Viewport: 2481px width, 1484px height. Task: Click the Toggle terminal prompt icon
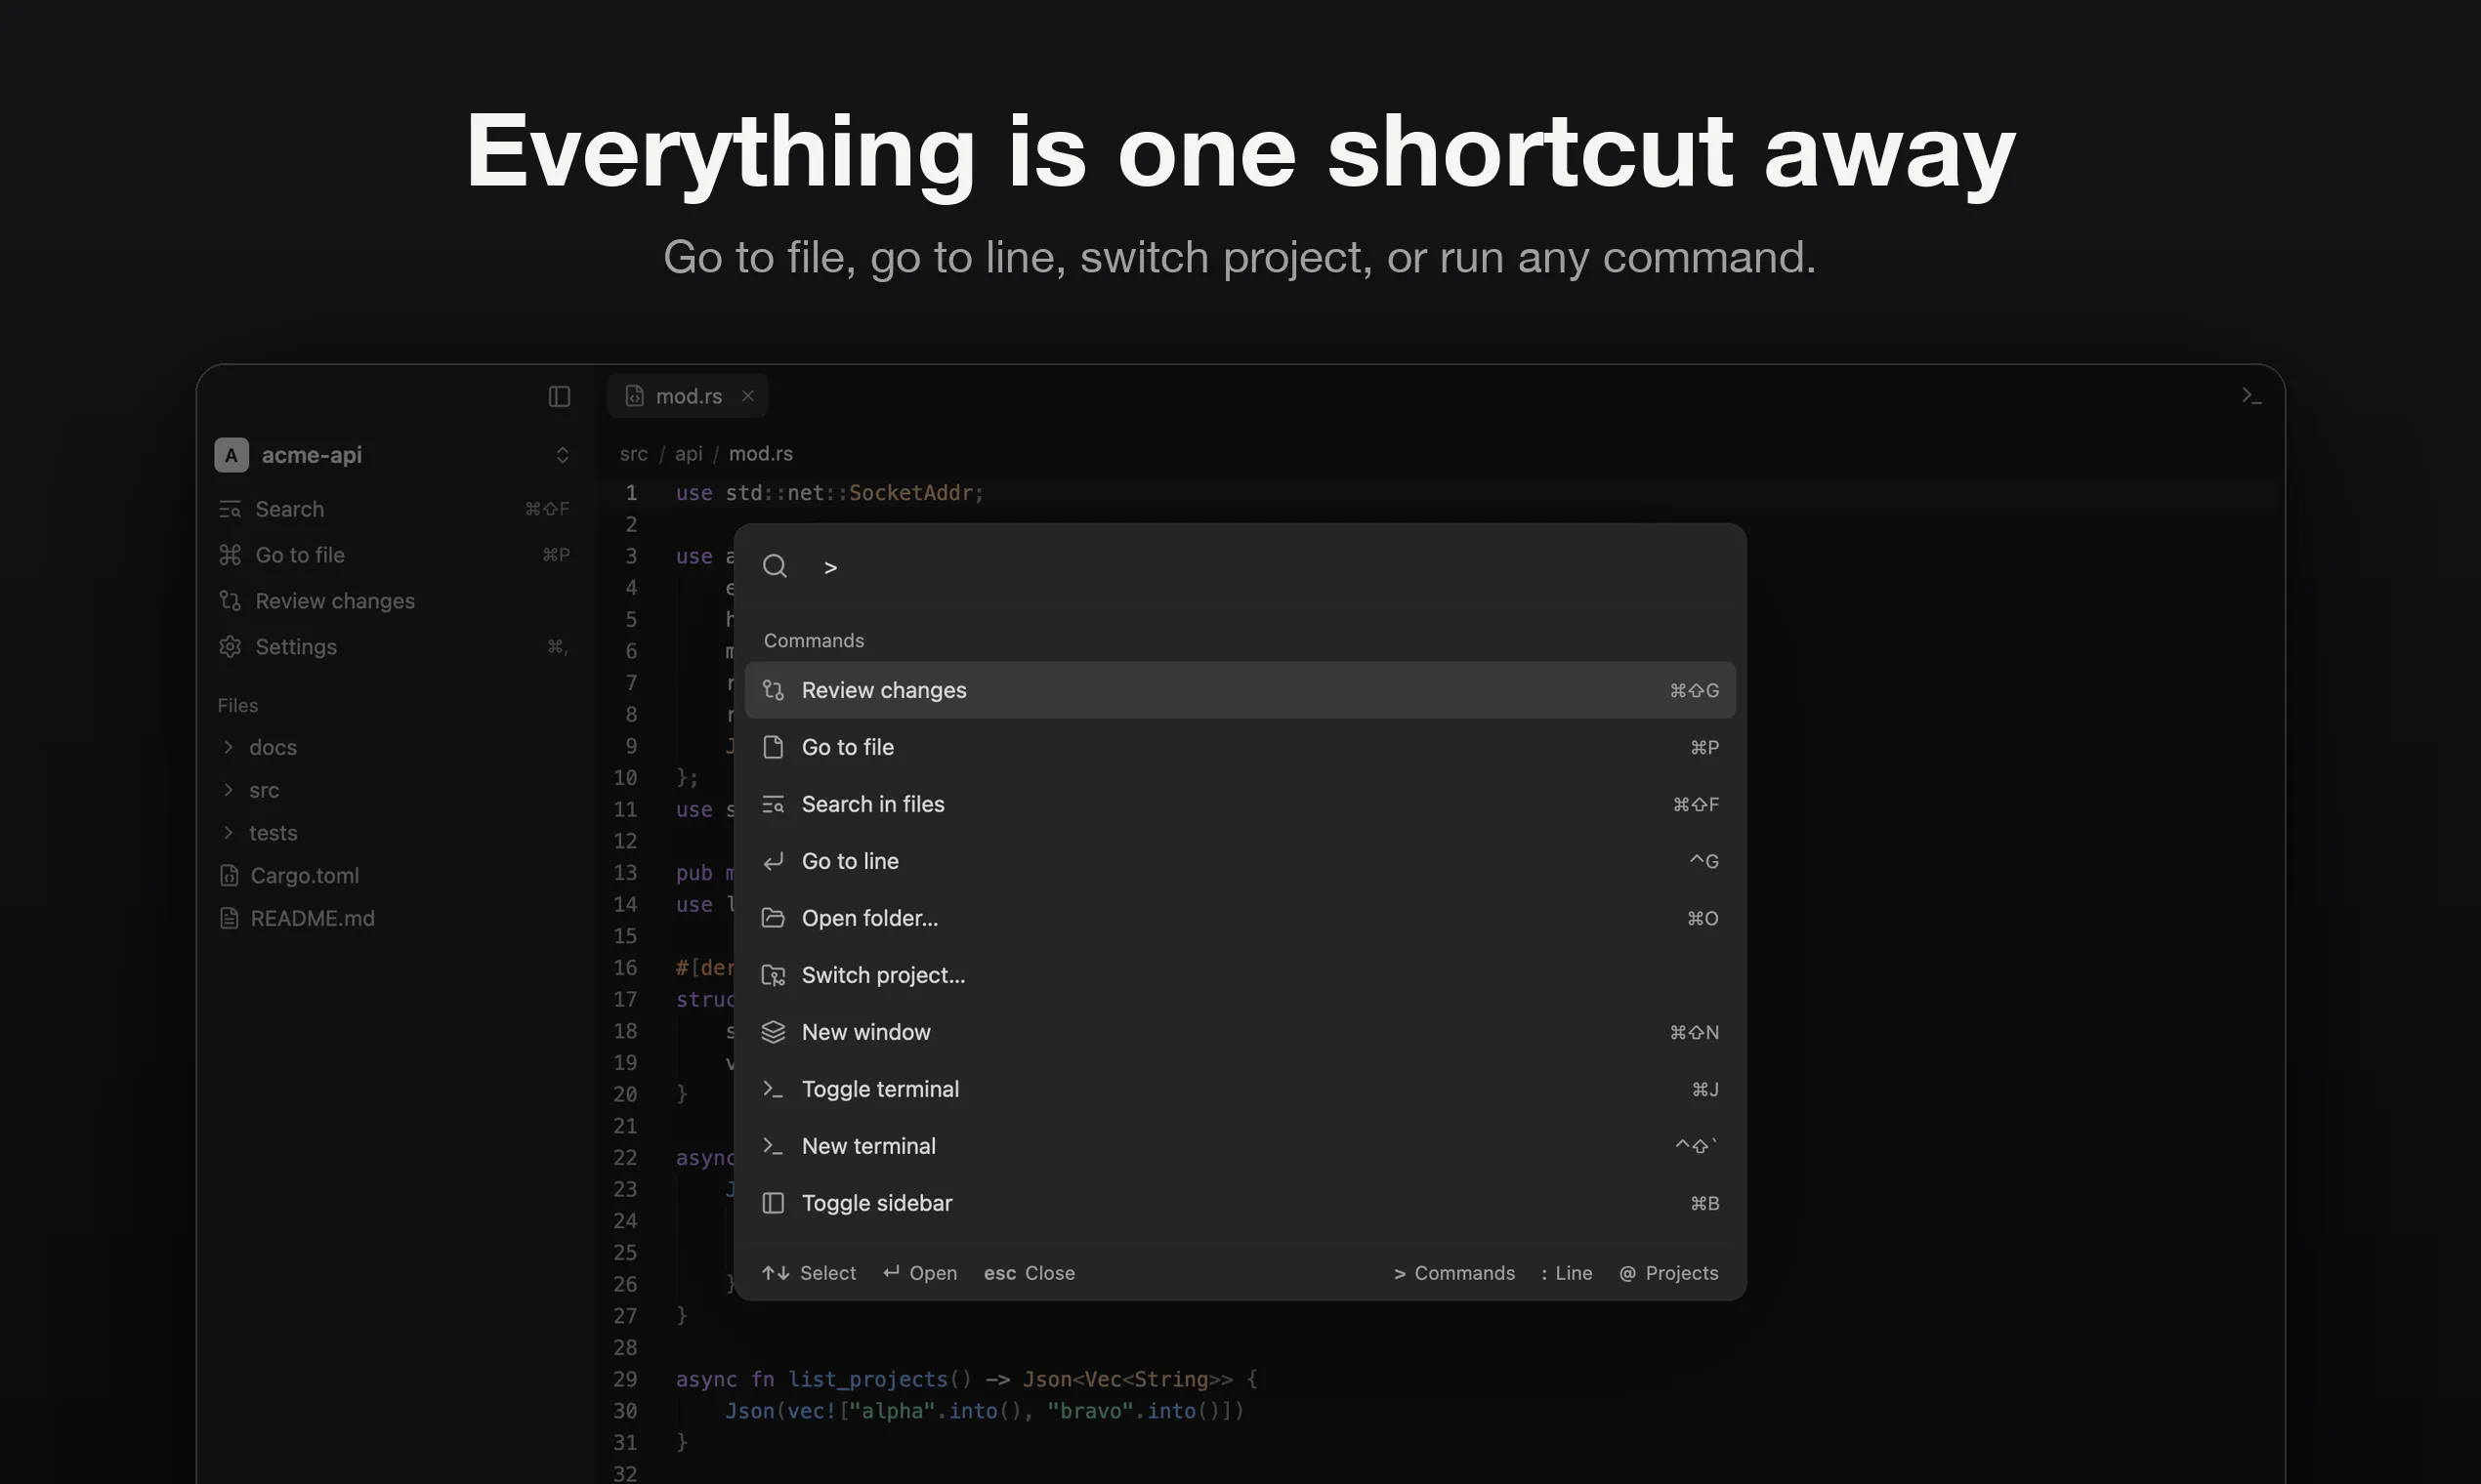(773, 1089)
